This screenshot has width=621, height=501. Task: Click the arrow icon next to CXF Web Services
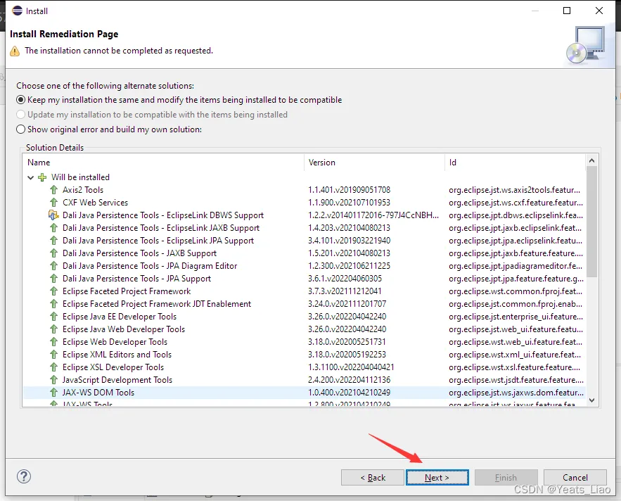pos(53,203)
